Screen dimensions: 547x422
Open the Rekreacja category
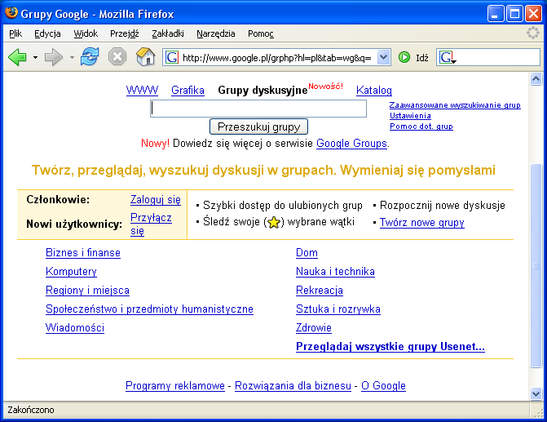[320, 291]
